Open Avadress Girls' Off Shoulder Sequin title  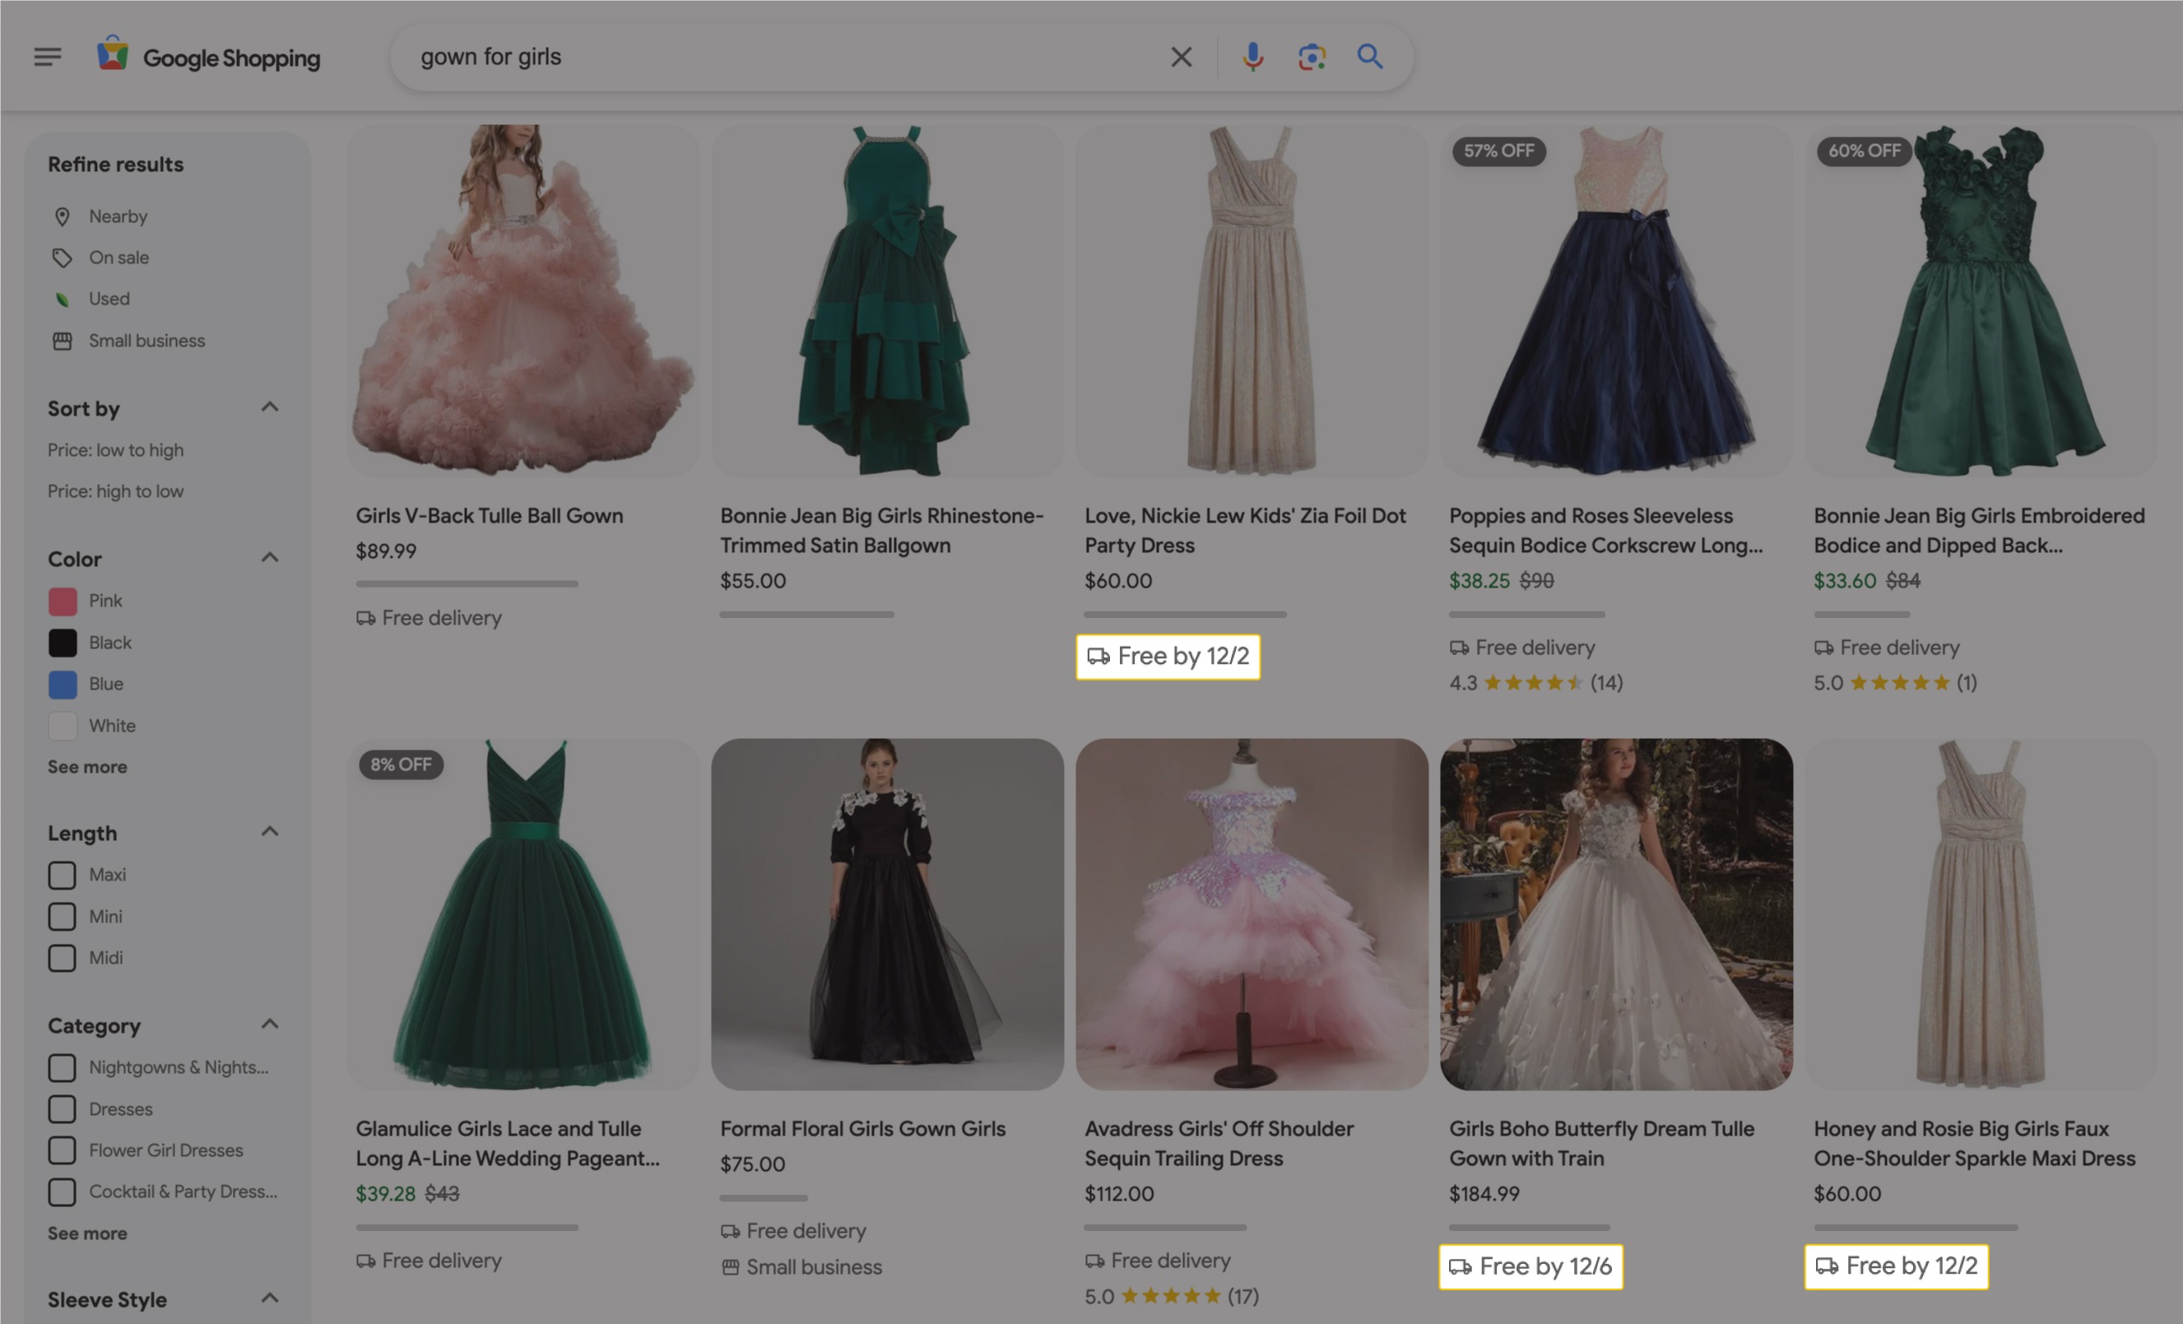click(x=1219, y=1143)
